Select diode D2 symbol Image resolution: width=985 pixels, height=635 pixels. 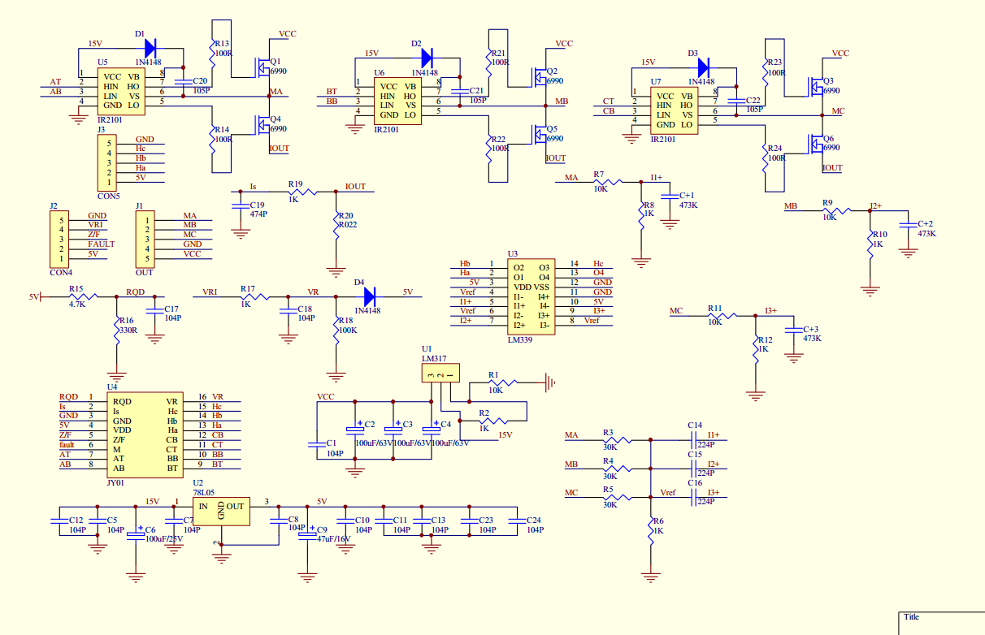click(426, 58)
